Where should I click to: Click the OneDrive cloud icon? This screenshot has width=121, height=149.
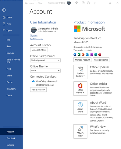pyautogui.click(x=33, y=81)
